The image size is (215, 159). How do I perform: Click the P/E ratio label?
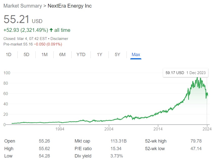pos(83,149)
